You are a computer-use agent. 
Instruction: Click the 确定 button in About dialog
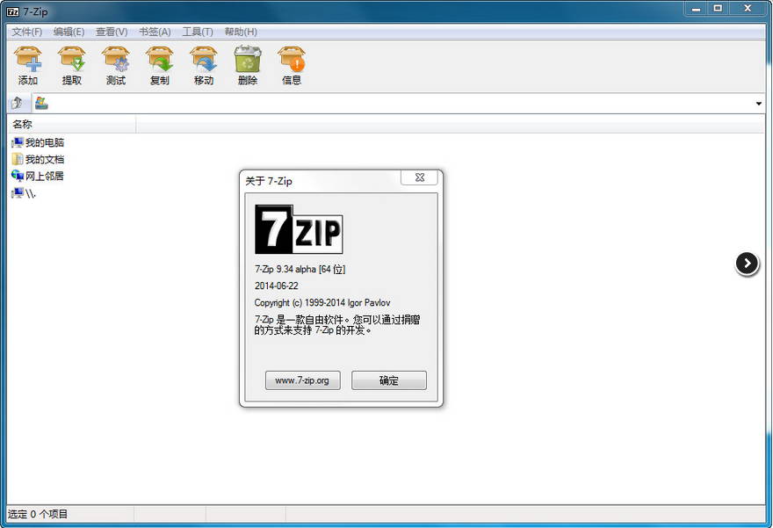click(388, 380)
